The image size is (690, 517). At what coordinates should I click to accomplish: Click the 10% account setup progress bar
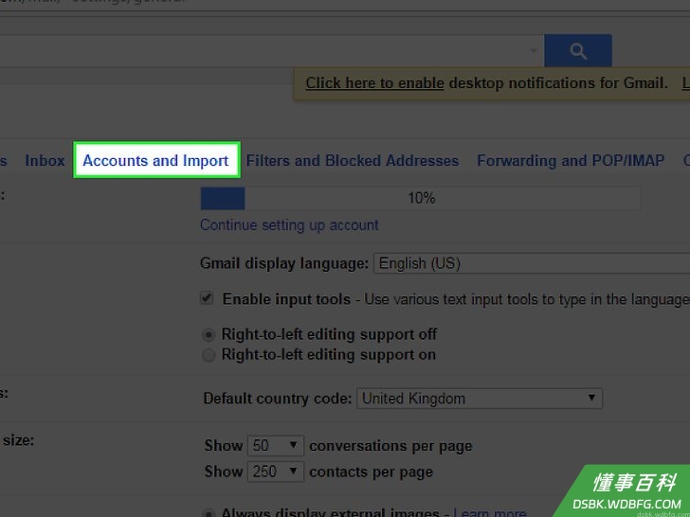pyautogui.click(x=420, y=198)
